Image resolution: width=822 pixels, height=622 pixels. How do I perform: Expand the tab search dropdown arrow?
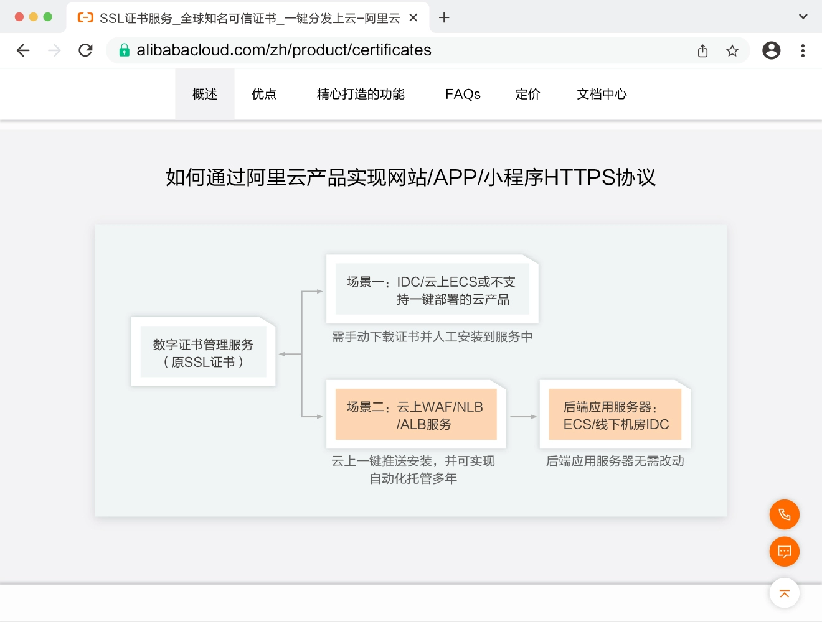click(803, 17)
